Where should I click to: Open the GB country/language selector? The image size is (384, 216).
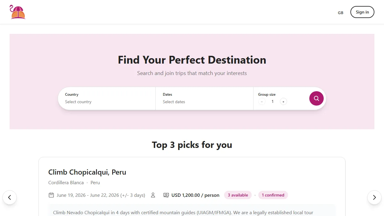tap(340, 13)
